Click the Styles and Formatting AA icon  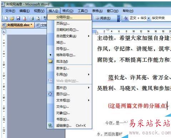tap(126, 18)
